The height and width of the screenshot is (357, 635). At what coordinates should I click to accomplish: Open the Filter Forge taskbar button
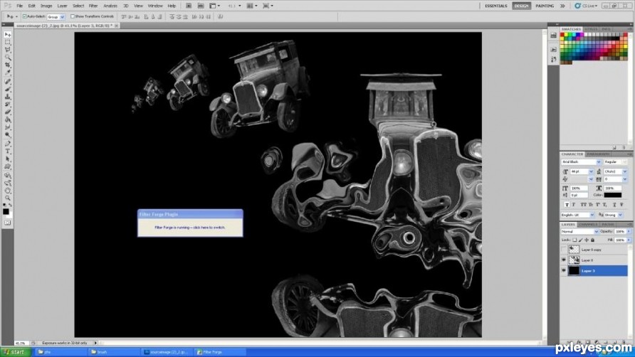click(219, 352)
